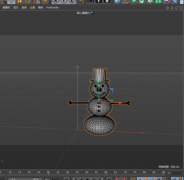184x180 pixels.
Task: Click the blue plane handle of gizmo
Action: click(111, 90)
